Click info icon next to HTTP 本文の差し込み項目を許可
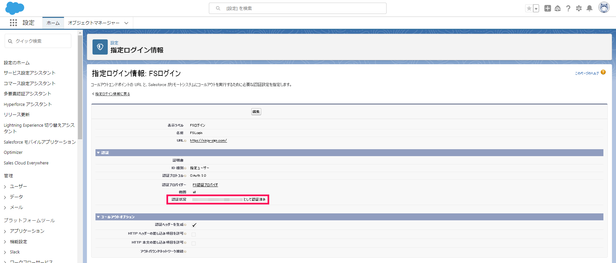 (185, 242)
